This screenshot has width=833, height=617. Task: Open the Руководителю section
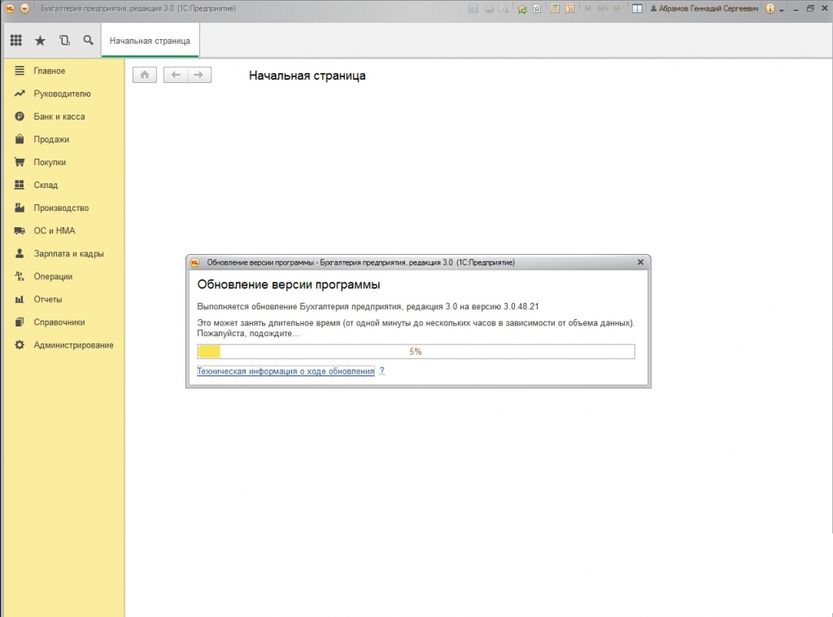(x=62, y=94)
